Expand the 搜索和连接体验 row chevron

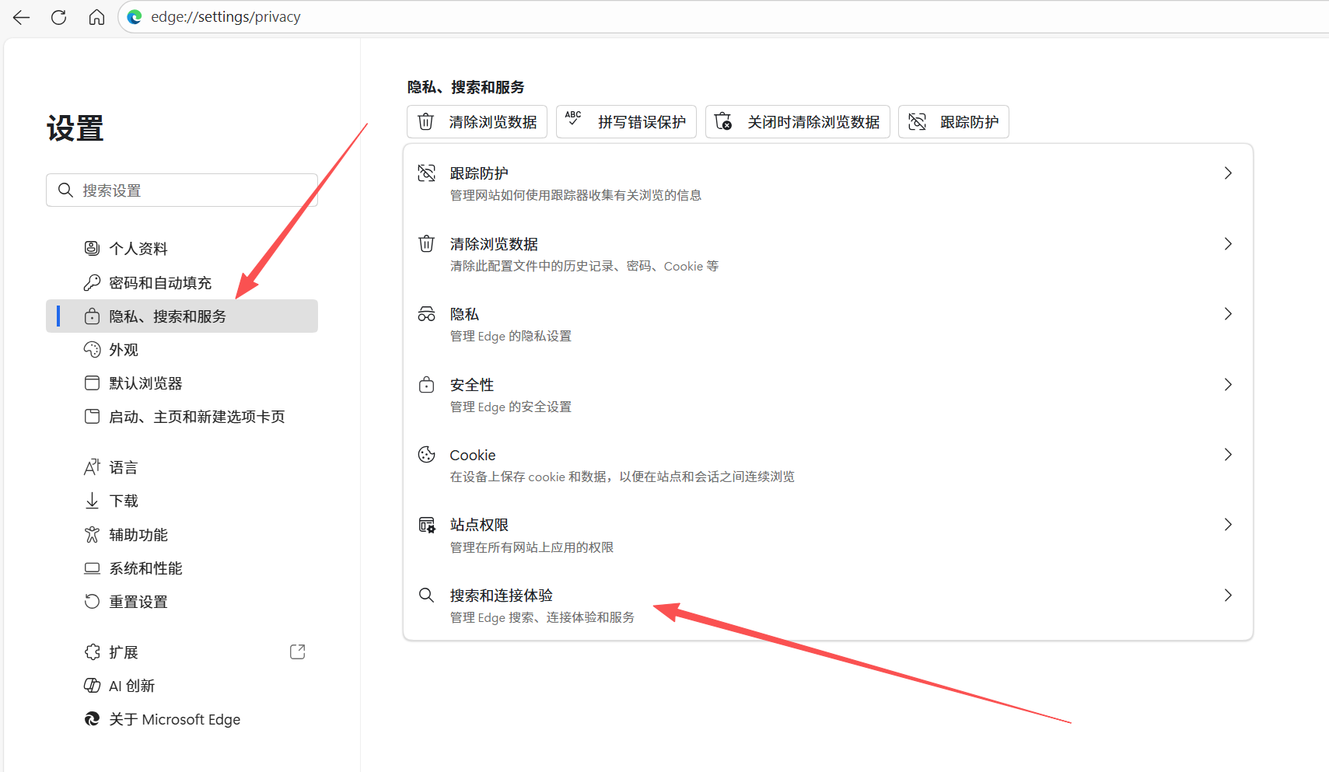pyautogui.click(x=1228, y=596)
